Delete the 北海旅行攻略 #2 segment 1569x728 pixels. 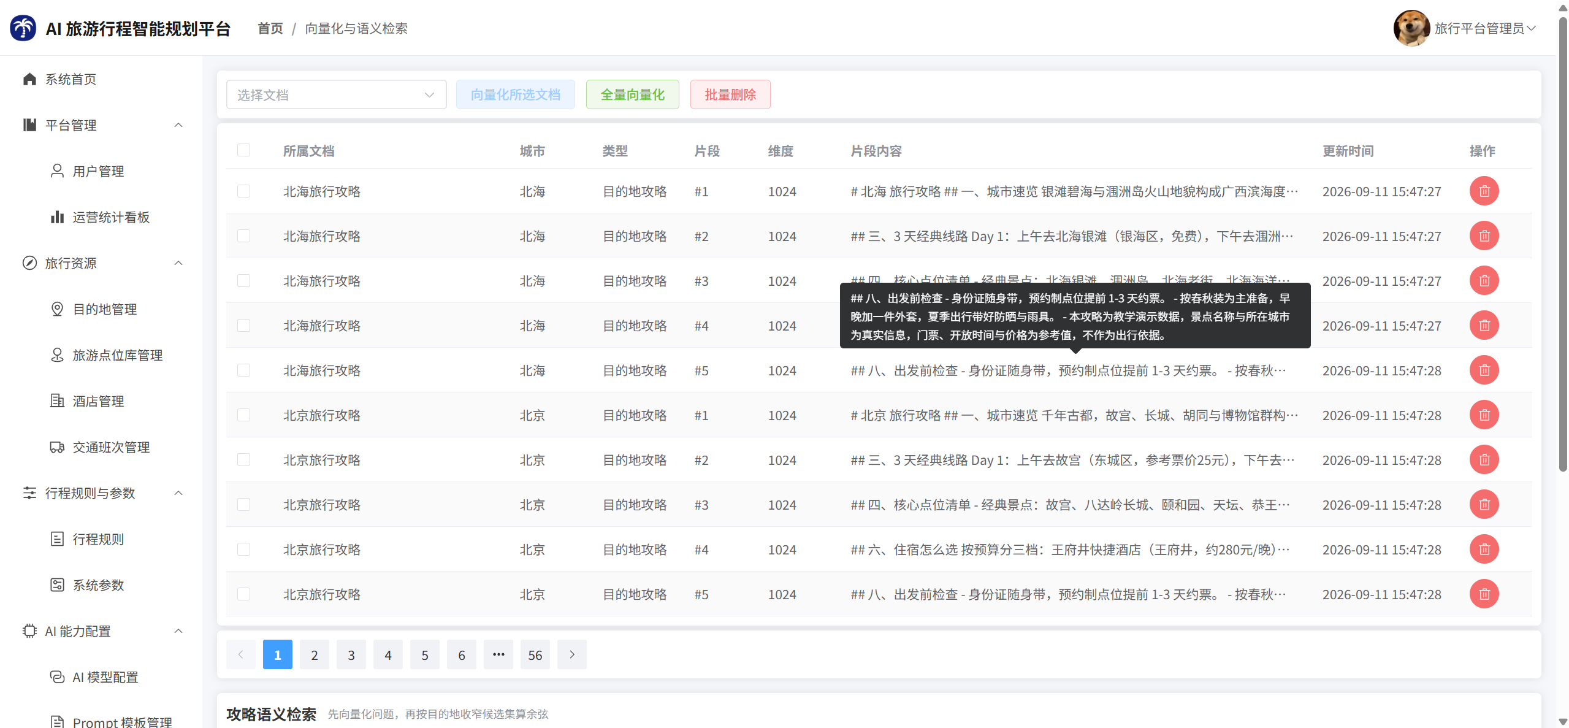tap(1484, 236)
